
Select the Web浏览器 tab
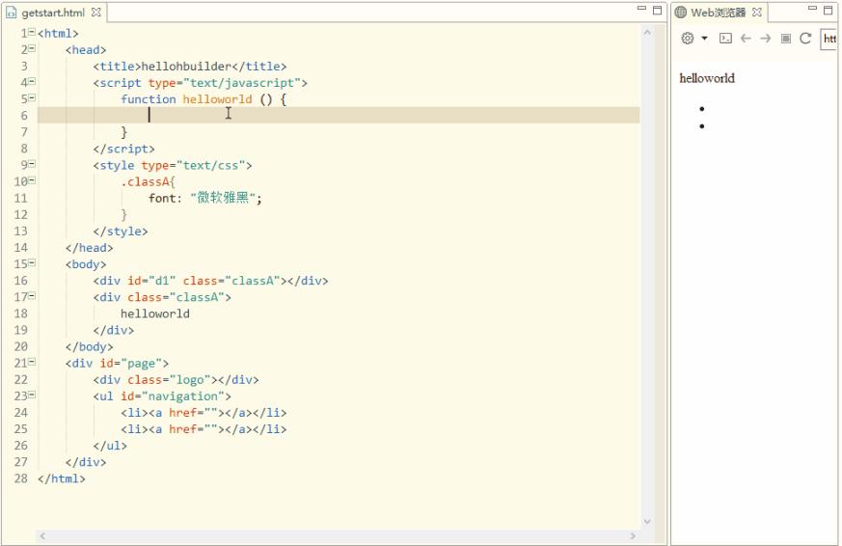718,13
